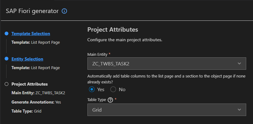Click the SAP Fiori generator title
This screenshot has height=124, width=253.
[32, 11]
